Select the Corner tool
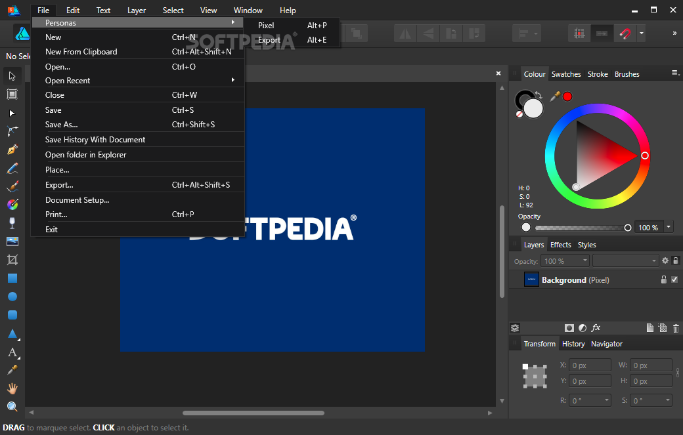This screenshot has width=683, height=435. 12,131
